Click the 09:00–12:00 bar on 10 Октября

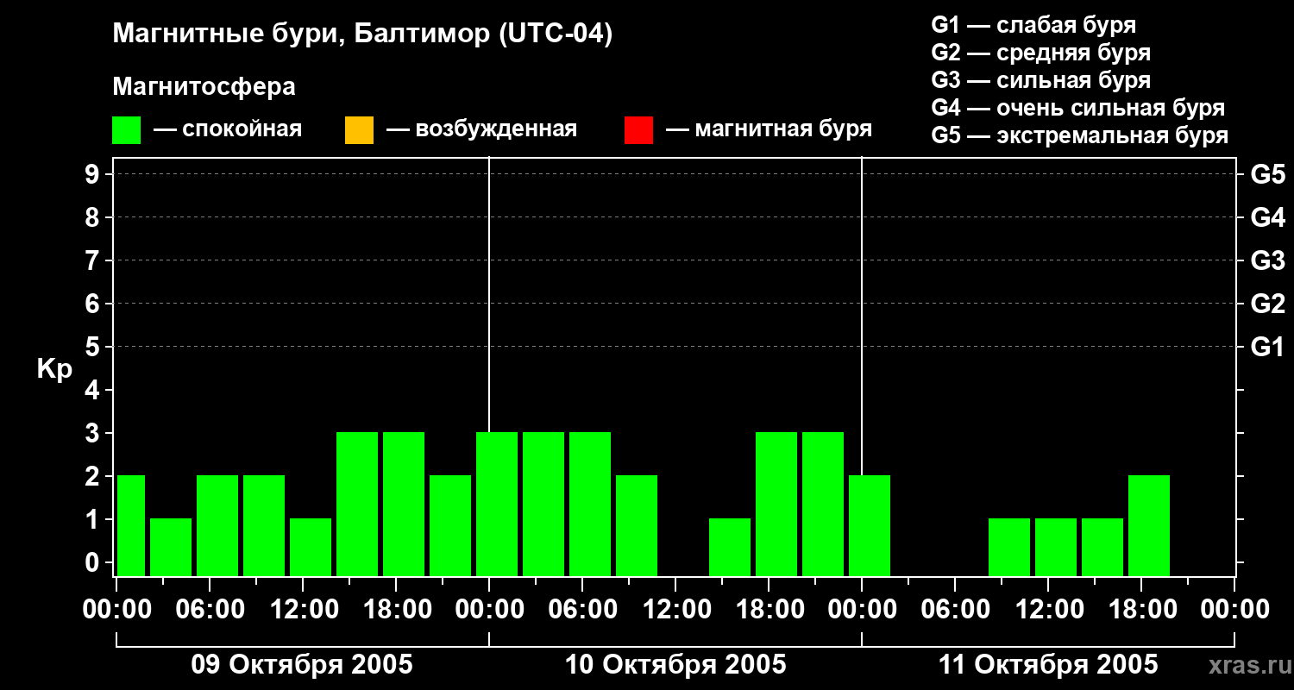point(637,525)
